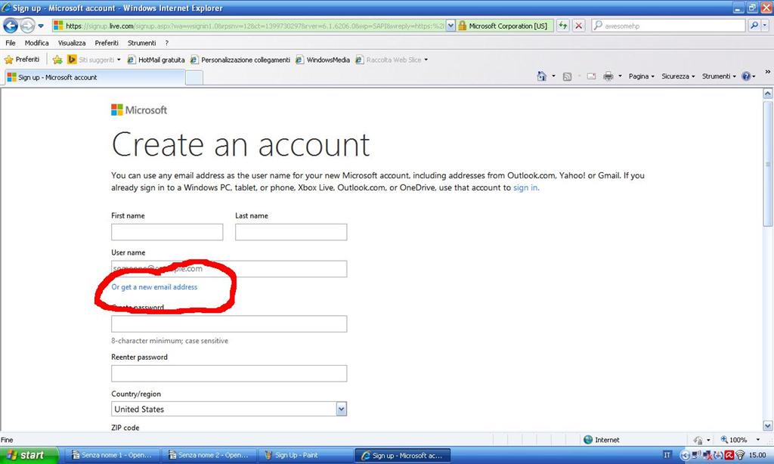Screen dimensions: 774x464
Task: Click the Windows start button
Action: [x=29, y=455]
